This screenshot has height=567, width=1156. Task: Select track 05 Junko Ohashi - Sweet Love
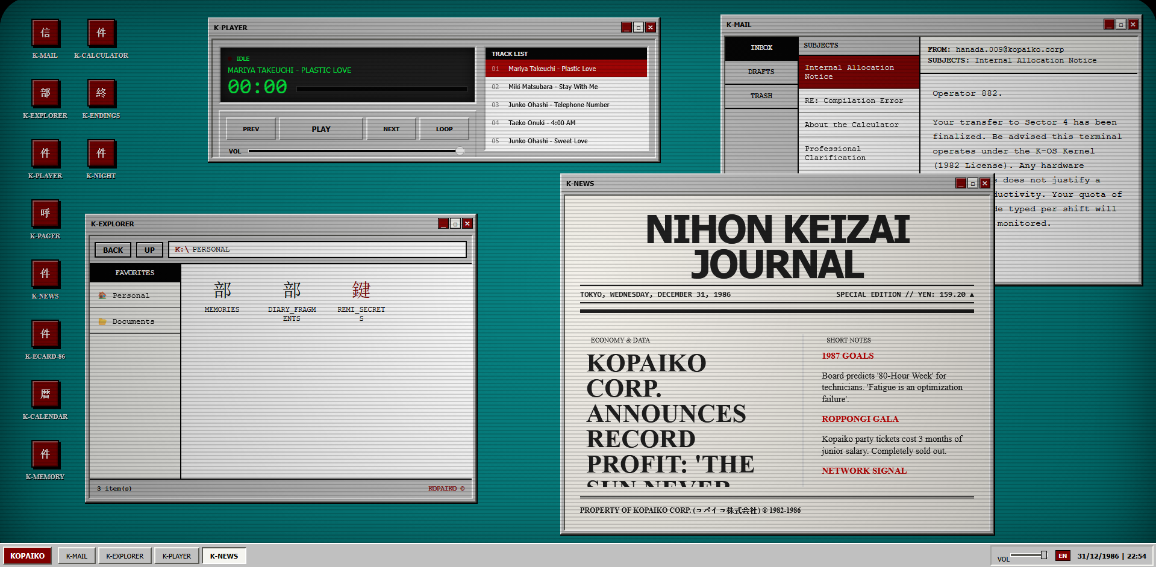(566, 141)
